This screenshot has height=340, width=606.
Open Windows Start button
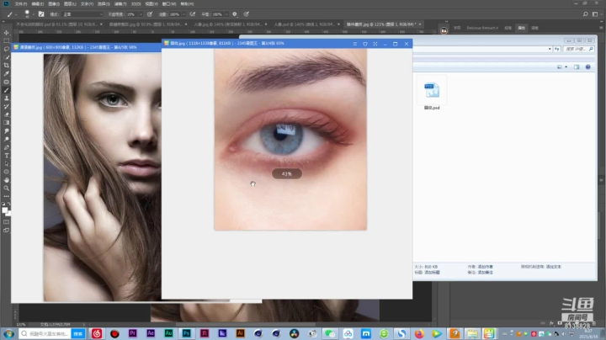[x=8, y=333]
